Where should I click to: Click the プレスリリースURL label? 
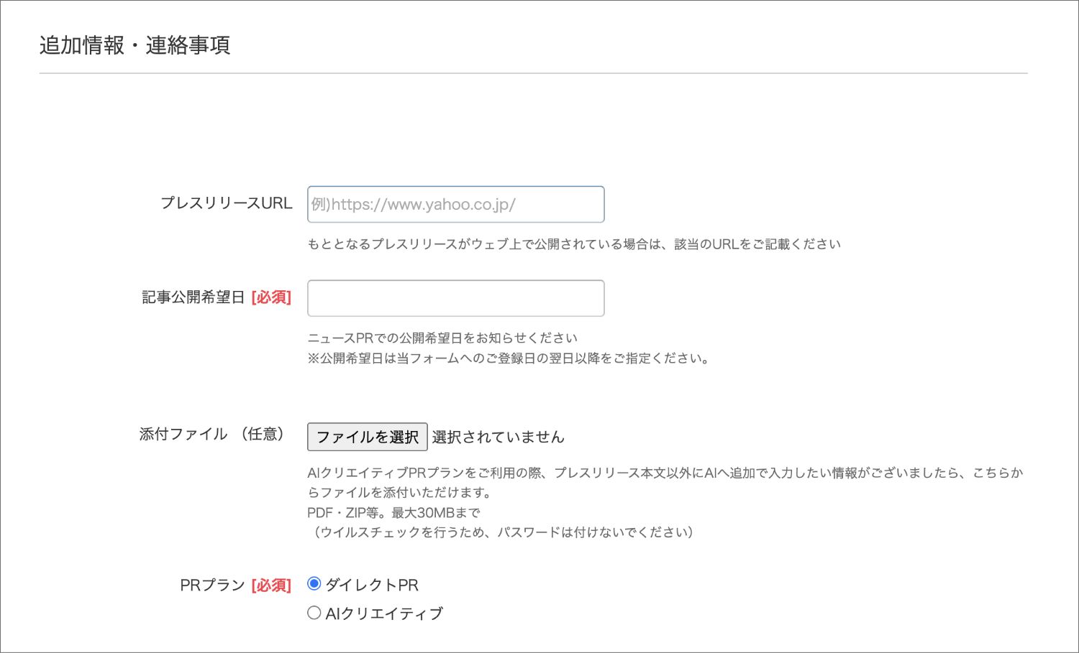click(226, 203)
